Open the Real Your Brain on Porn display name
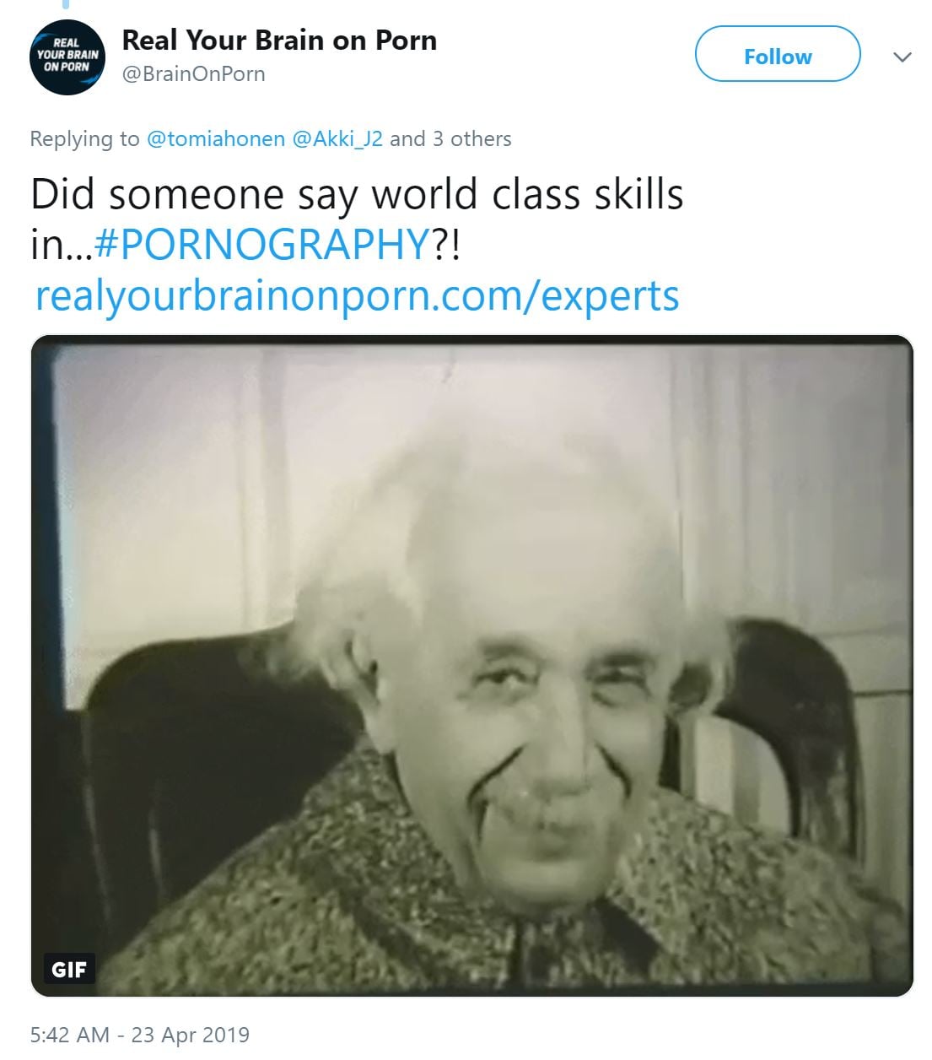 pyautogui.click(x=279, y=40)
